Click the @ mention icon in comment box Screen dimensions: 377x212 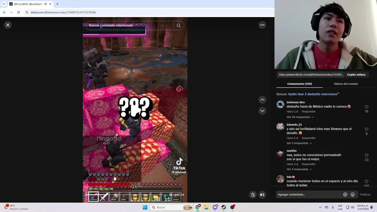[x=345, y=195]
